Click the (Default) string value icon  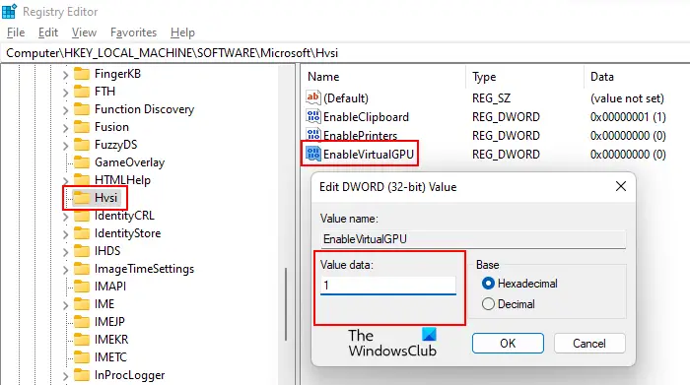(x=312, y=97)
